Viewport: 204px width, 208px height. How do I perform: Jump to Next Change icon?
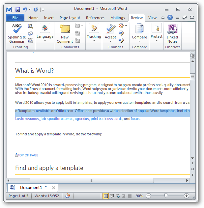121,40
